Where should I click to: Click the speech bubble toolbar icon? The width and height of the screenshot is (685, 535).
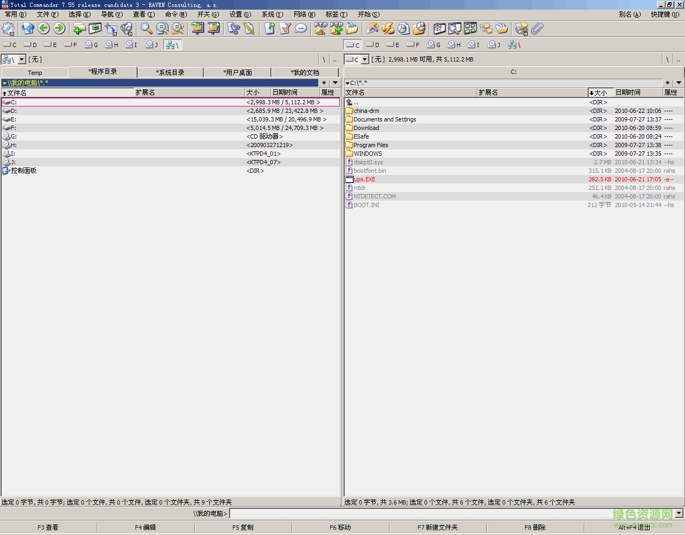click(x=301, y=28)
